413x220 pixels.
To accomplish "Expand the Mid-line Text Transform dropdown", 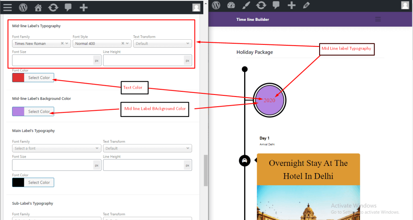I will pyautogui.click(x=162, y=43).
